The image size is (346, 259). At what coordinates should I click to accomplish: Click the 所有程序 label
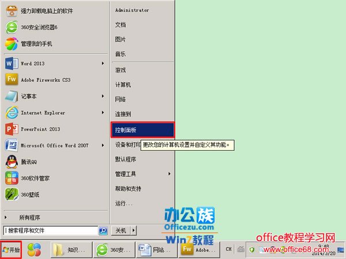point(29,218)
